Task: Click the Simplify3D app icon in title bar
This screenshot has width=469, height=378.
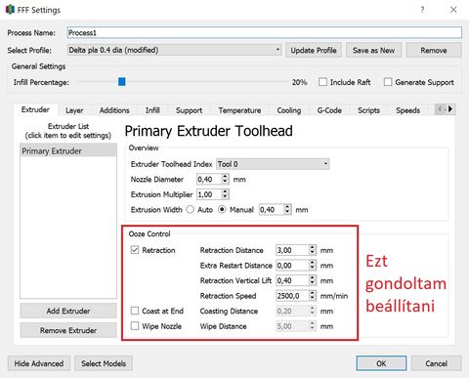Action: point(10,10)
